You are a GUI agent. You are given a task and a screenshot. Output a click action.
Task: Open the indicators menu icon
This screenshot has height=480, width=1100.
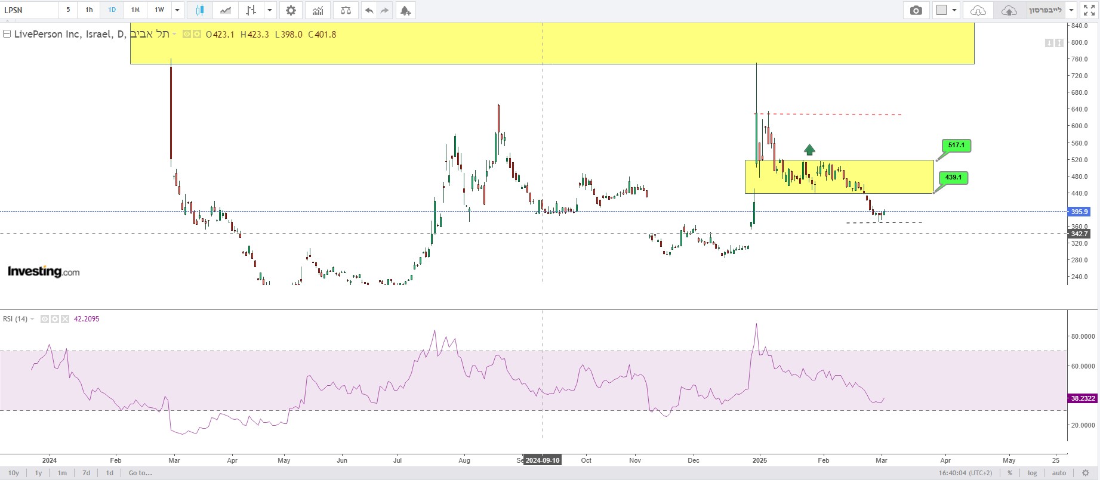[x=318, y=10]
